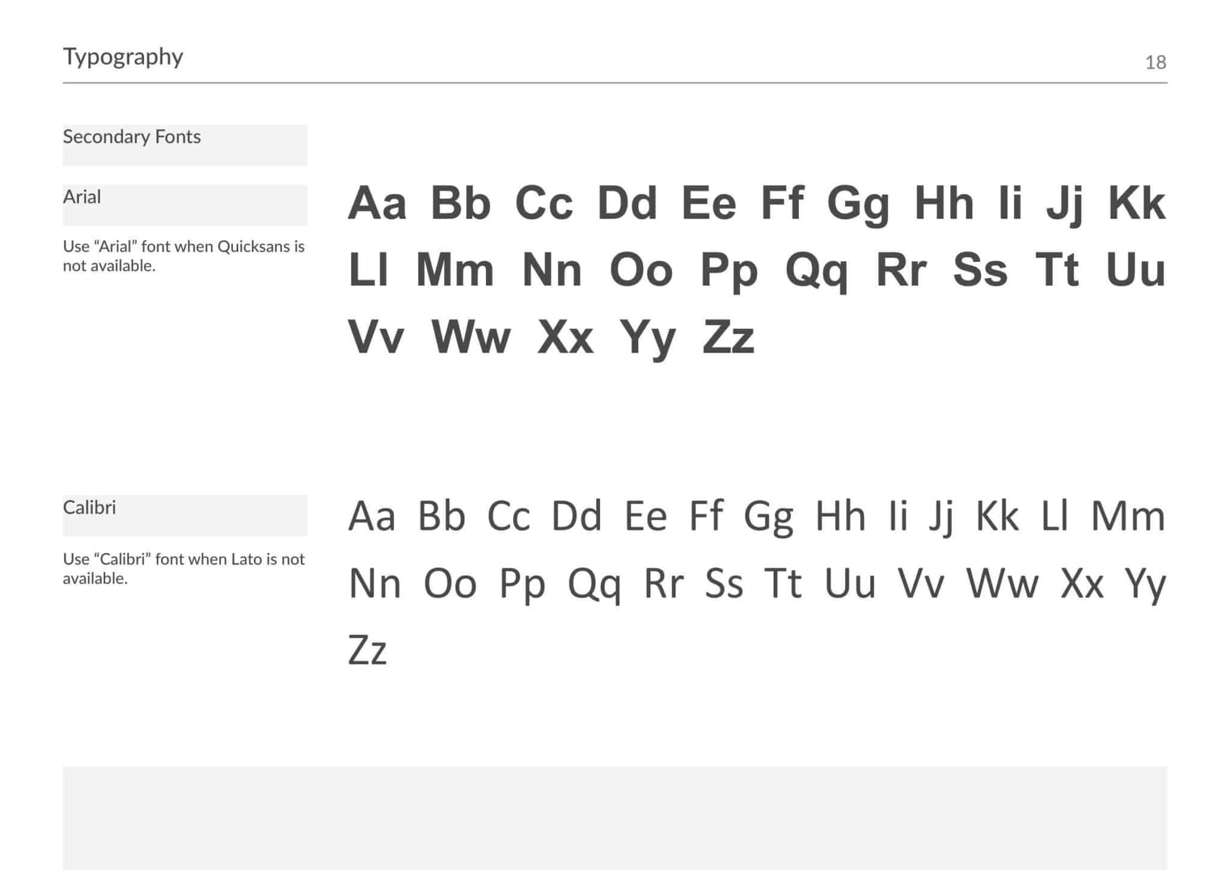Click the Calibri Zz glyph pair

point(367,649)
